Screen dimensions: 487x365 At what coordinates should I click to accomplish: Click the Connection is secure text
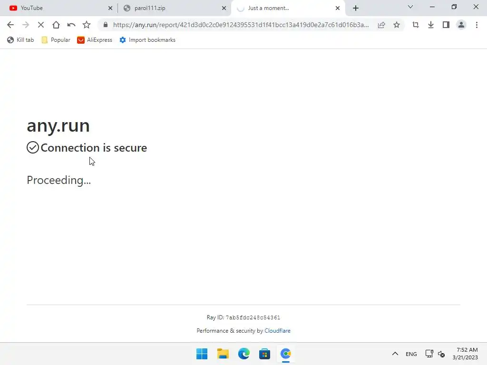click(x=94, y=148)
